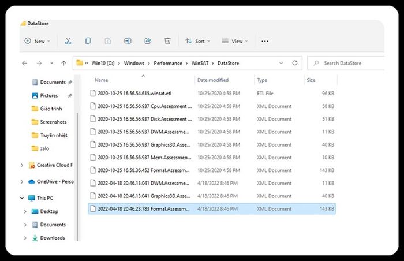
Task: Click the Search DataStore field
Action: [349, 62]
